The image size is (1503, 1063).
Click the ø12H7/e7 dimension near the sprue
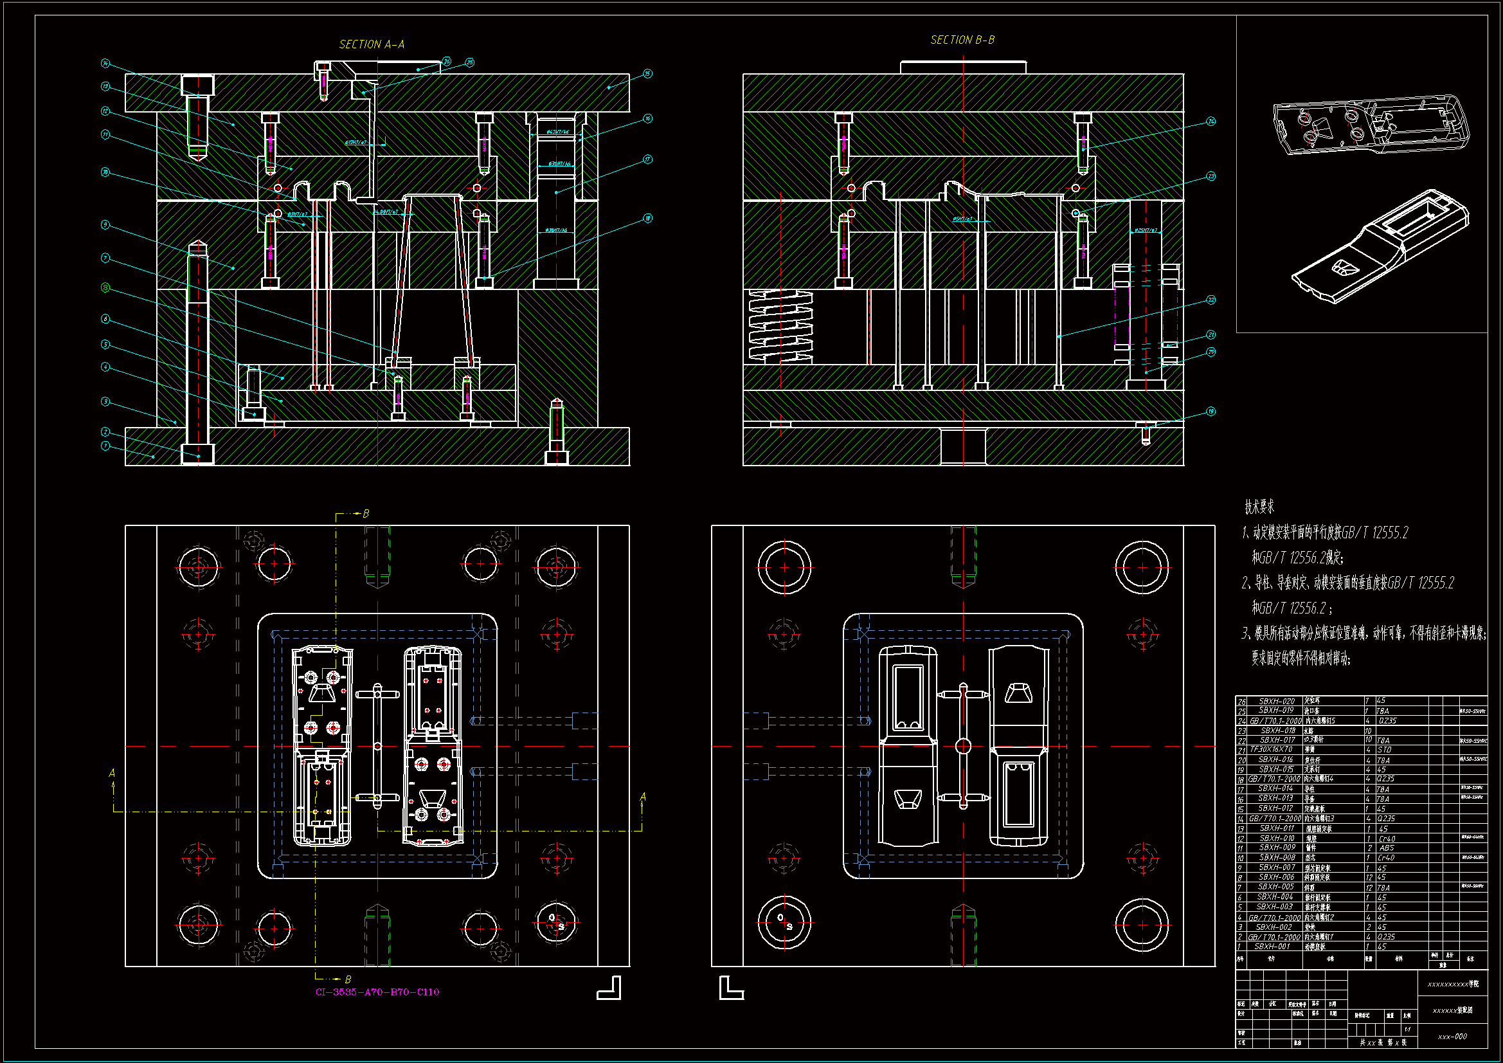356,142
